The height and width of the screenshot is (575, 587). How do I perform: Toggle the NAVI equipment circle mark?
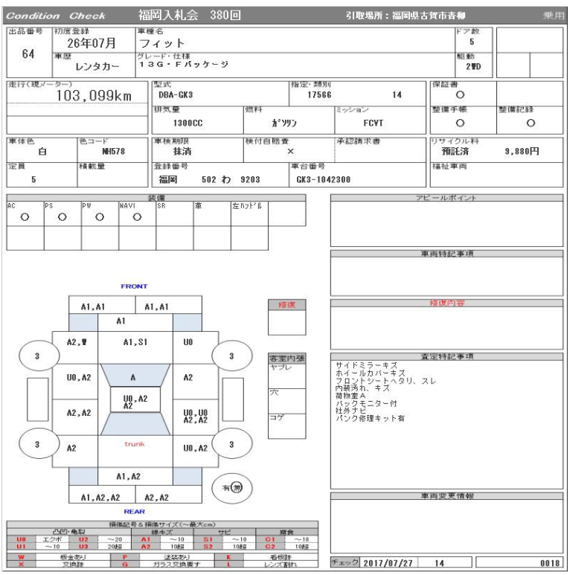pos(136,219)
